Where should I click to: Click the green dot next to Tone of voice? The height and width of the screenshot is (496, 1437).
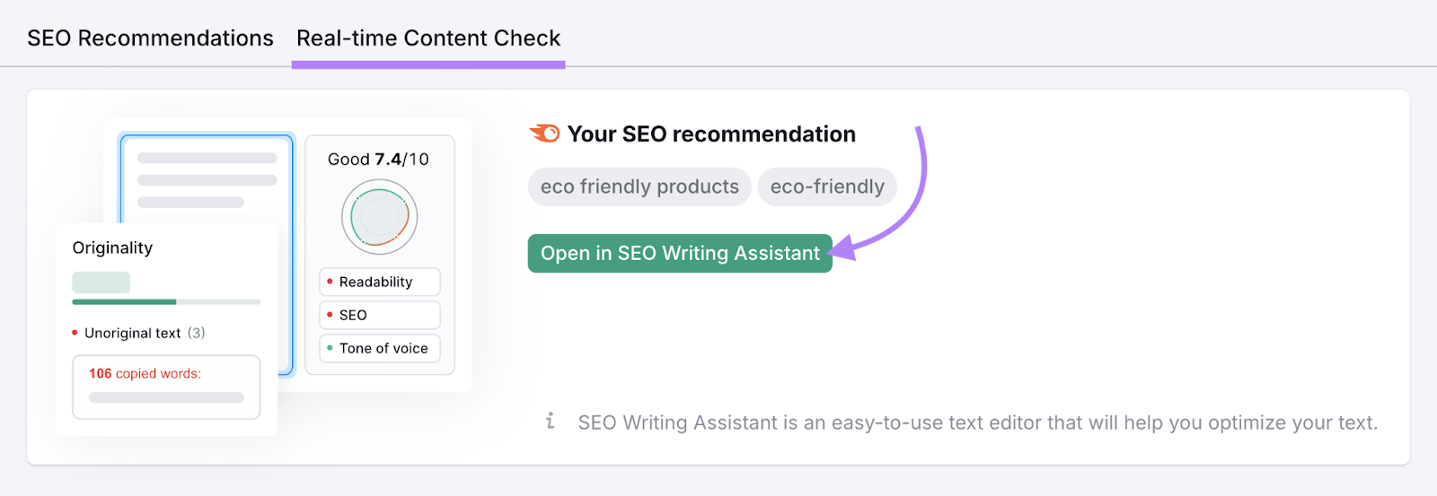[x=330, y=348]
